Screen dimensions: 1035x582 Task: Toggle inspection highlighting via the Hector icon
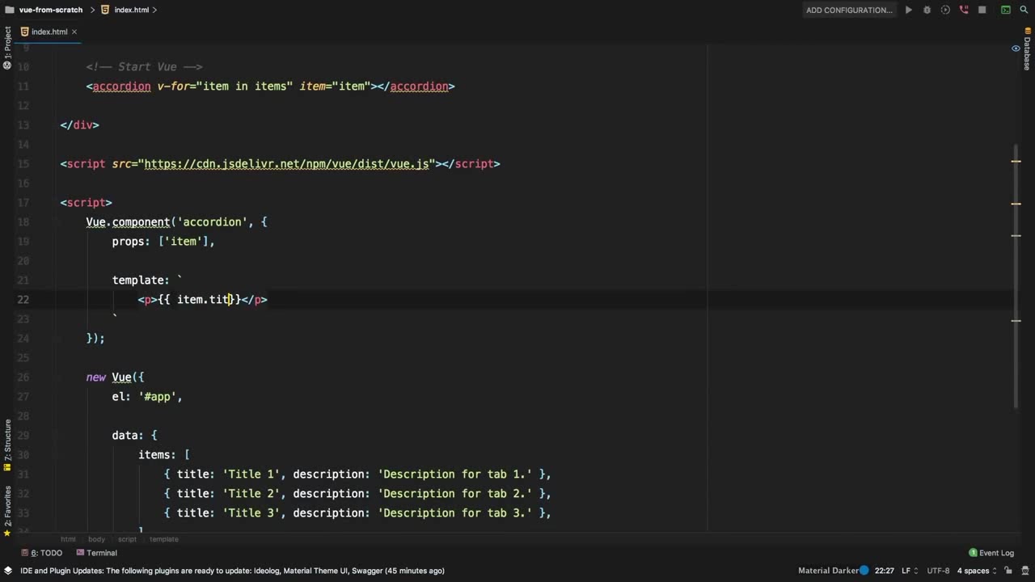1025,571
